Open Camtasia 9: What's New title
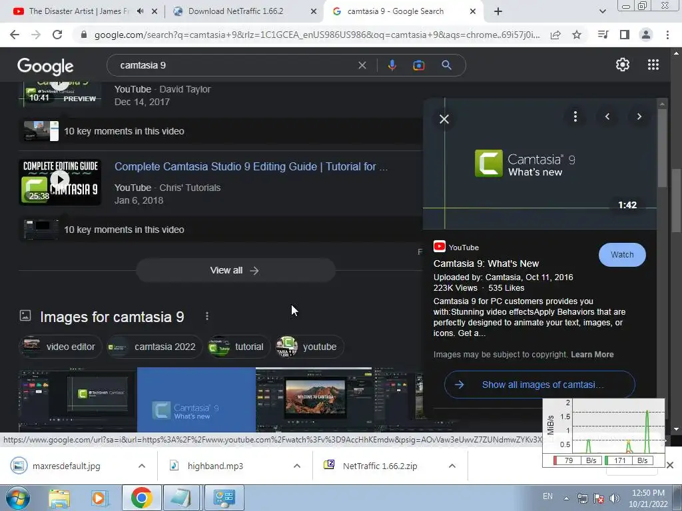The height and width of the screenshot is (511, 682). click(486, 263)
